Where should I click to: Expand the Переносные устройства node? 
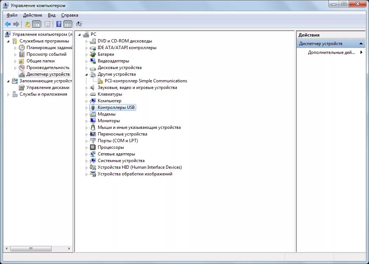(86, 134)
